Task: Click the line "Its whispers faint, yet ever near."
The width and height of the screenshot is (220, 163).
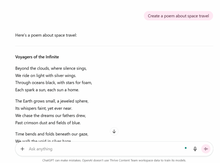Action: pos(44,108)
